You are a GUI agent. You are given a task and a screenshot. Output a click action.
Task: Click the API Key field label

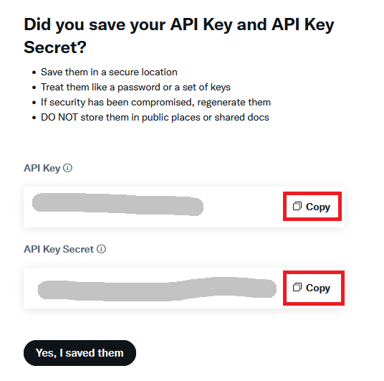pos(42,169)
